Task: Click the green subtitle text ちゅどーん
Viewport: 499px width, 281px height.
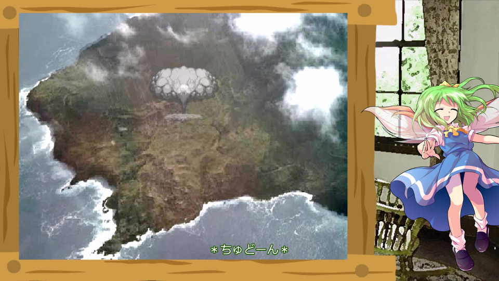Action: (x=249, y=250)
